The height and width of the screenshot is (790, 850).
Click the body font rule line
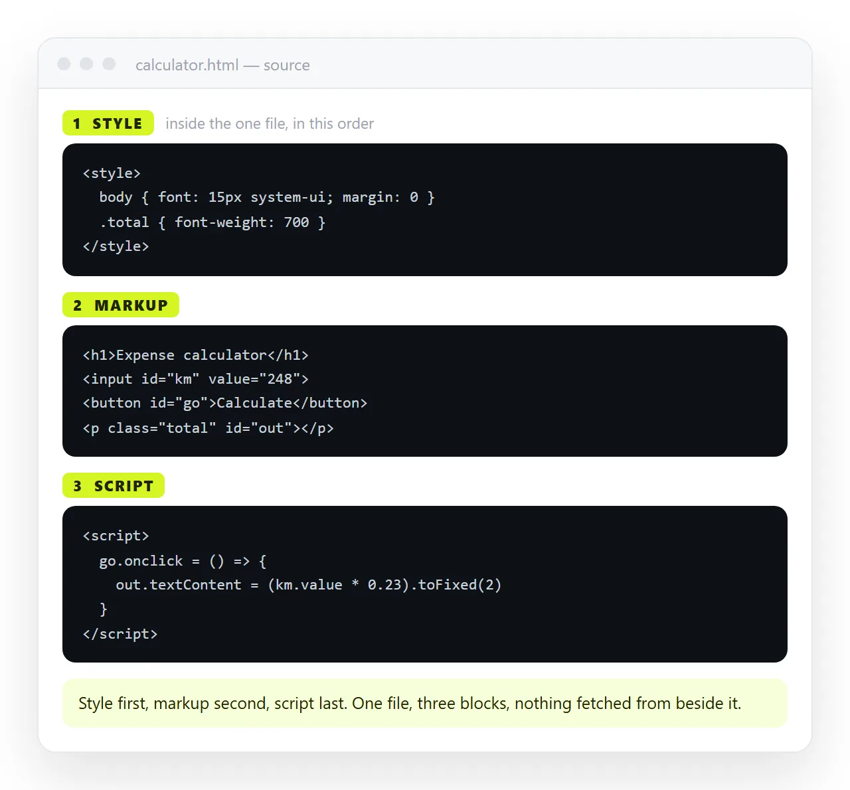tap(267, 197)
